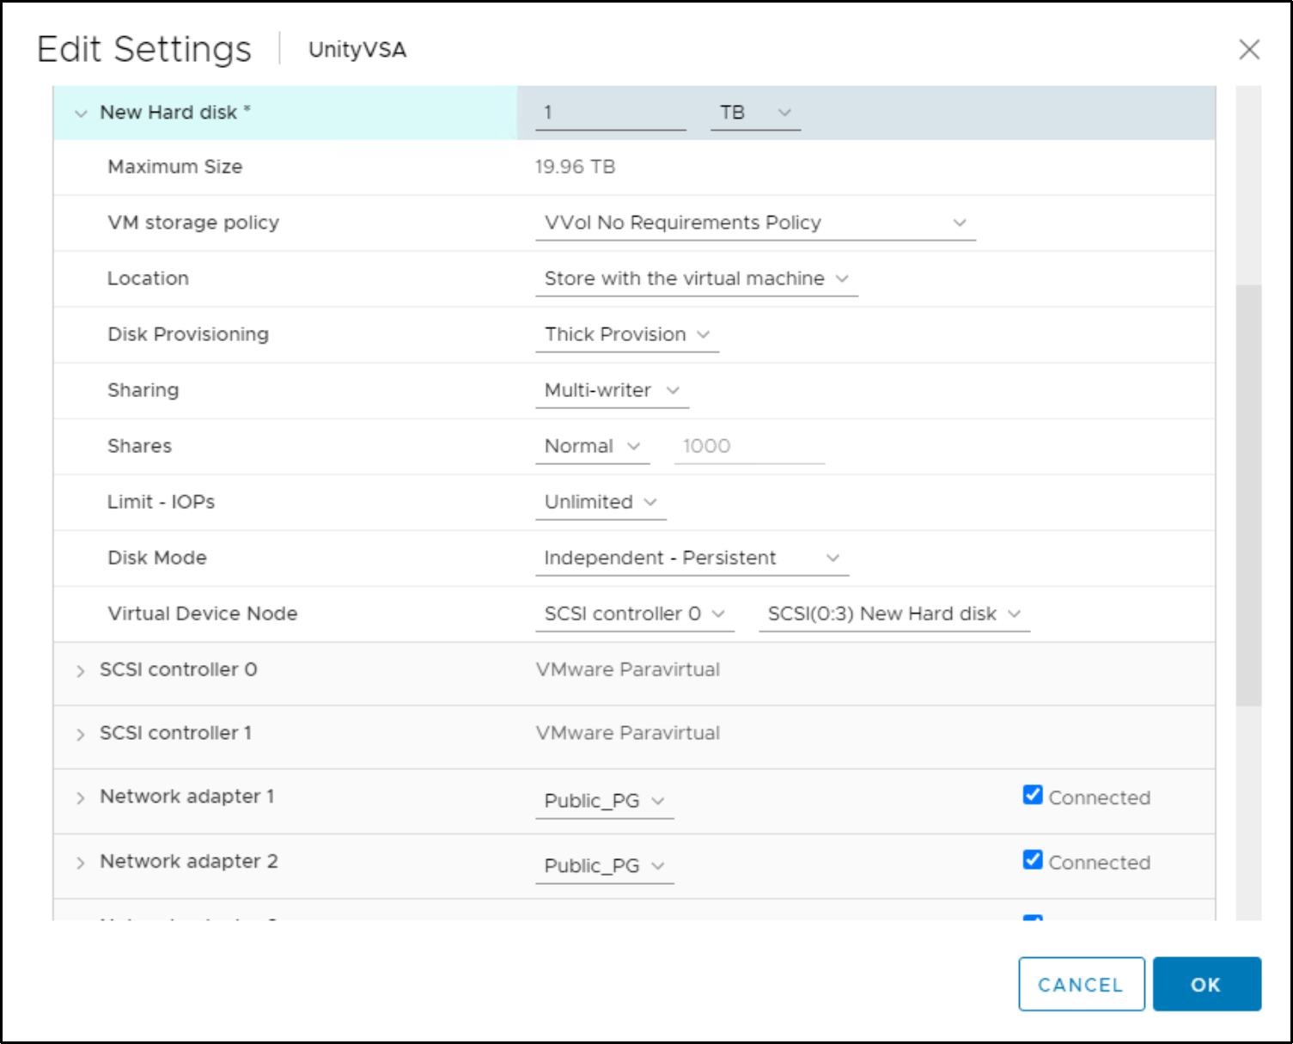This screenshot has height=1044, width=1293.
Task: Expand SCSI controller 0 details
Action: [x=80, y=671]
